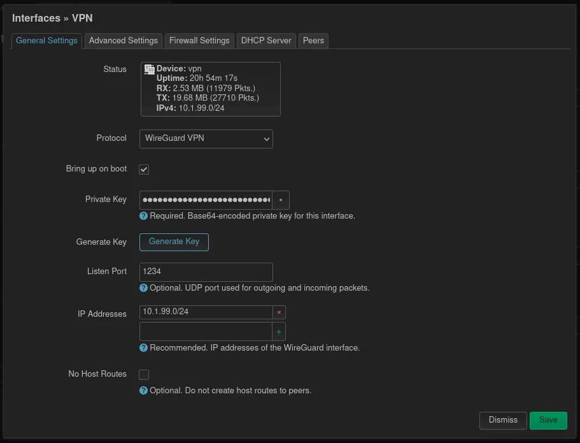The image size is (580, 443).
Task: Click the help icon for IP Addresses
Action: click(x=143, y=347)
